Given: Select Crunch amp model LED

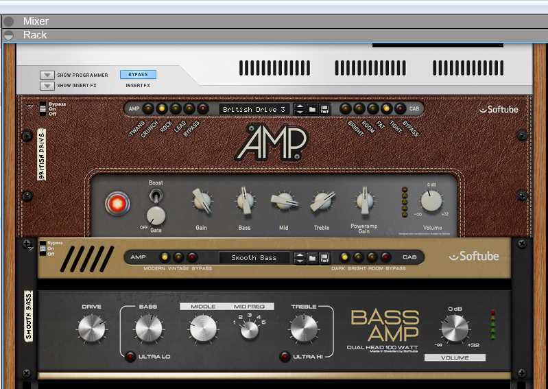Looking at the screenshot, I should 162,108.
